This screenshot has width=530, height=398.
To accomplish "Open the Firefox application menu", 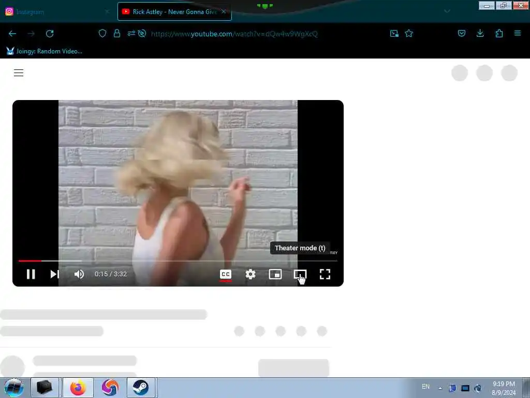I will tap(518, 33).
